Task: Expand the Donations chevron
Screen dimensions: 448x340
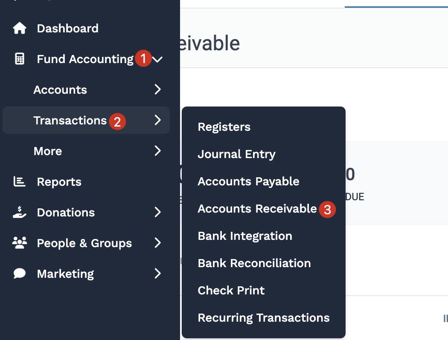Action: click(x=158, y=213)
